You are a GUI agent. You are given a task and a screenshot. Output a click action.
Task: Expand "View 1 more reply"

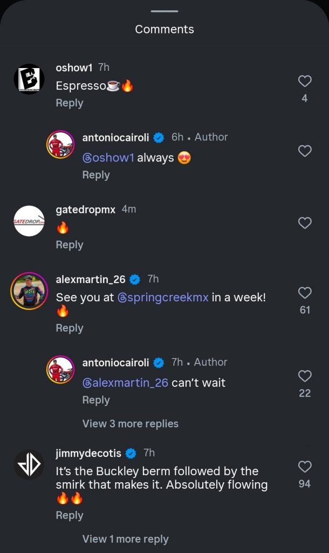pos(125,539)
